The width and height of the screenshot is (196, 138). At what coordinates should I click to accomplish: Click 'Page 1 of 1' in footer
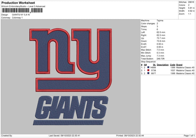point(189,136)
